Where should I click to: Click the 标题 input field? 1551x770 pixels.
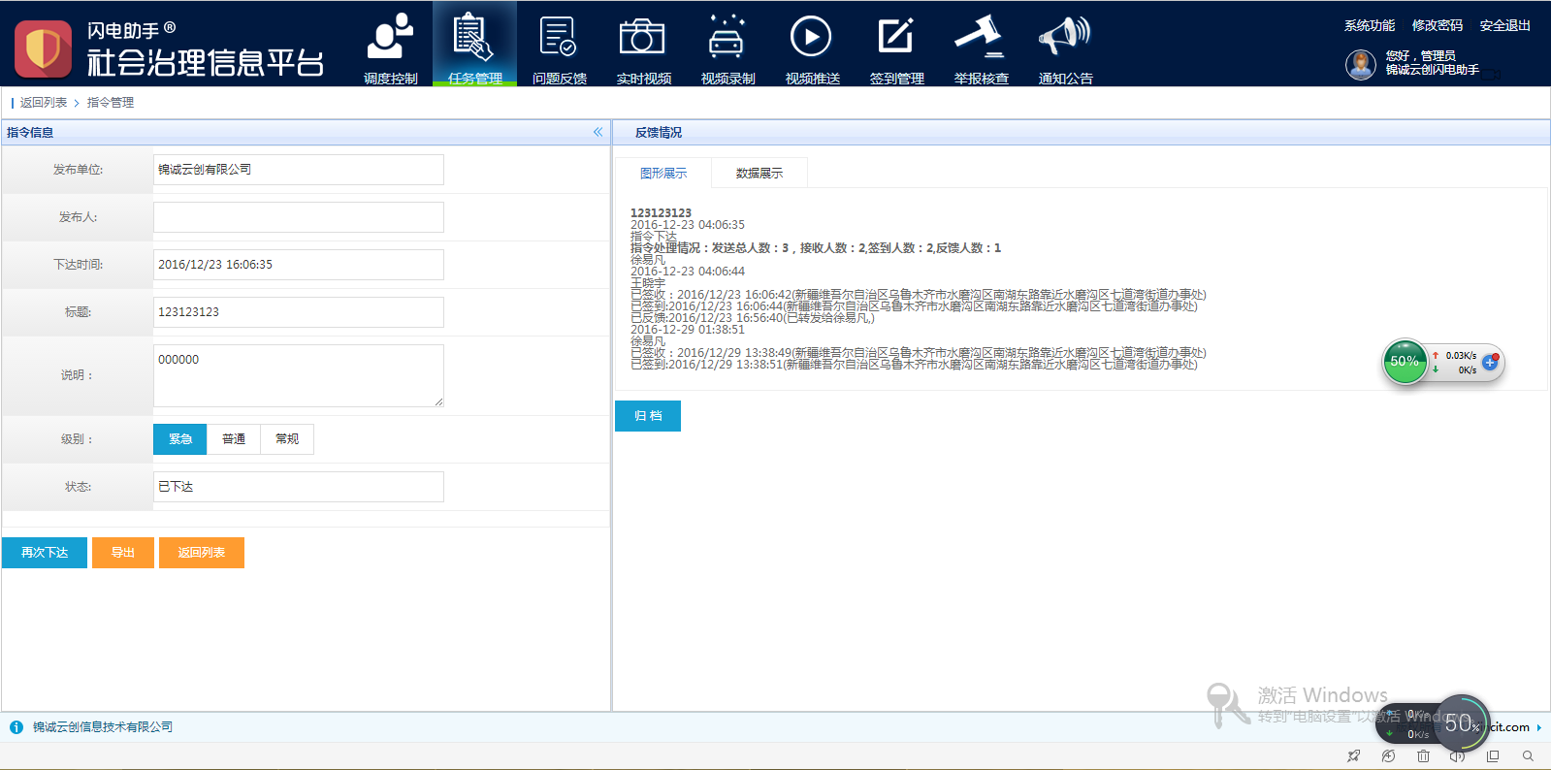[299, 312]
